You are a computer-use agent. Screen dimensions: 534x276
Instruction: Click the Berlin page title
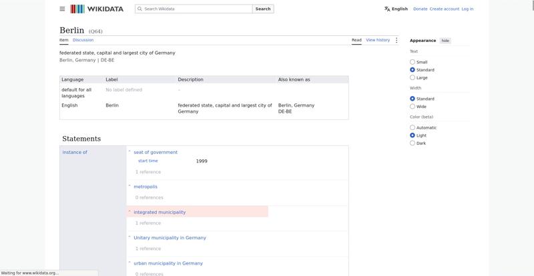click(72, 30)
